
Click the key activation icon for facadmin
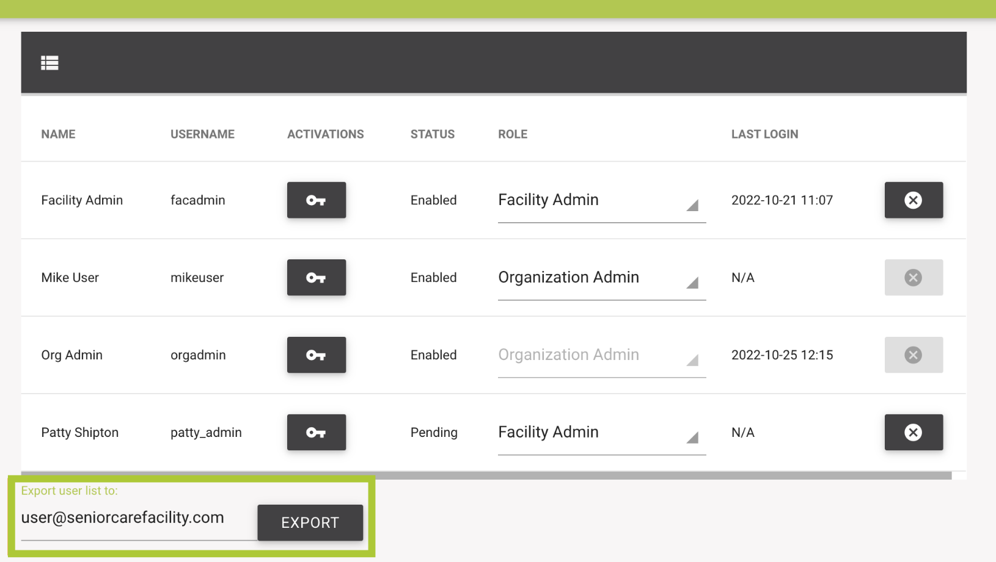pos(316,200)
